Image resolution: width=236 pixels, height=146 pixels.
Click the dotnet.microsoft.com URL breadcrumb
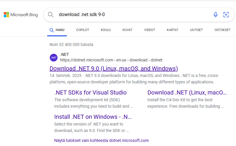click(x=111, y=60)
